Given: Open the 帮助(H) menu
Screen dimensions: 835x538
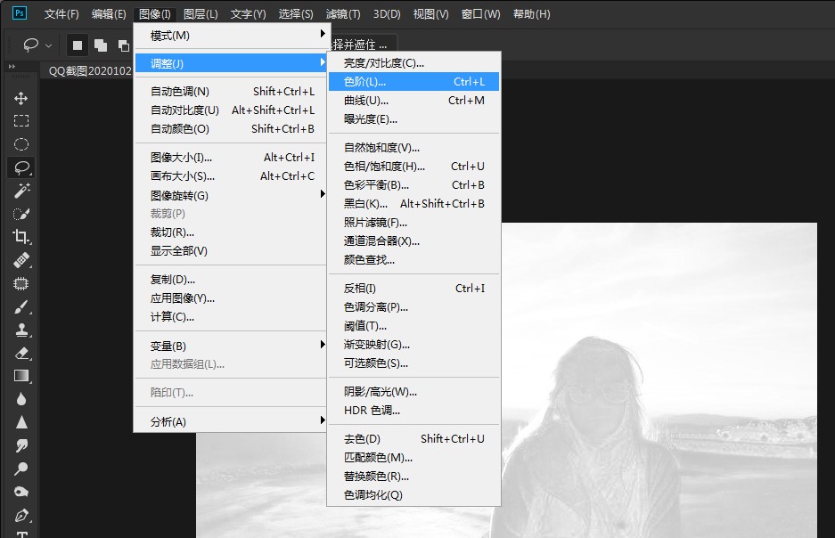Looking at the screenshot, I should tap(531, 14).
